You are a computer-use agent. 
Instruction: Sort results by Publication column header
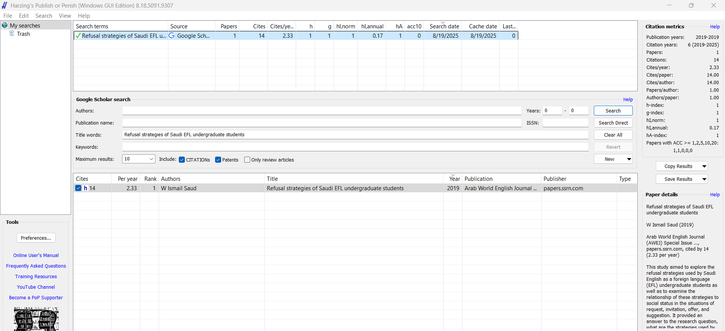pyautogui.click(x=502, y=179)
